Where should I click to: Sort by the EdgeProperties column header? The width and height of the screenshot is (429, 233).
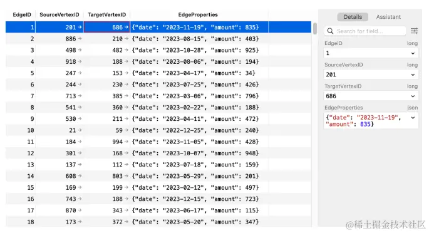pos(198,15)
